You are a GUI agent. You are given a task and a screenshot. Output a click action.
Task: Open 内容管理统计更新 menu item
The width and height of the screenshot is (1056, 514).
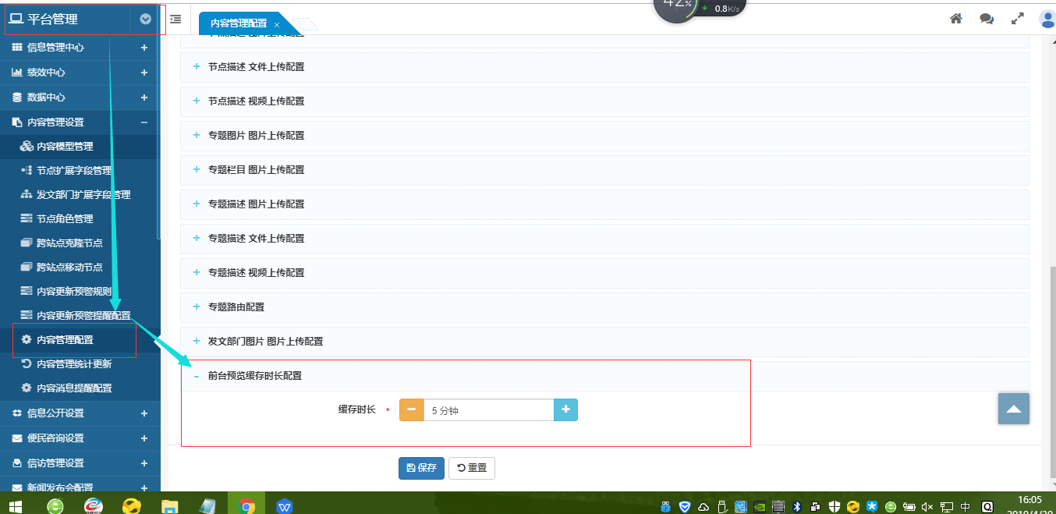click(x=80, y=364)
